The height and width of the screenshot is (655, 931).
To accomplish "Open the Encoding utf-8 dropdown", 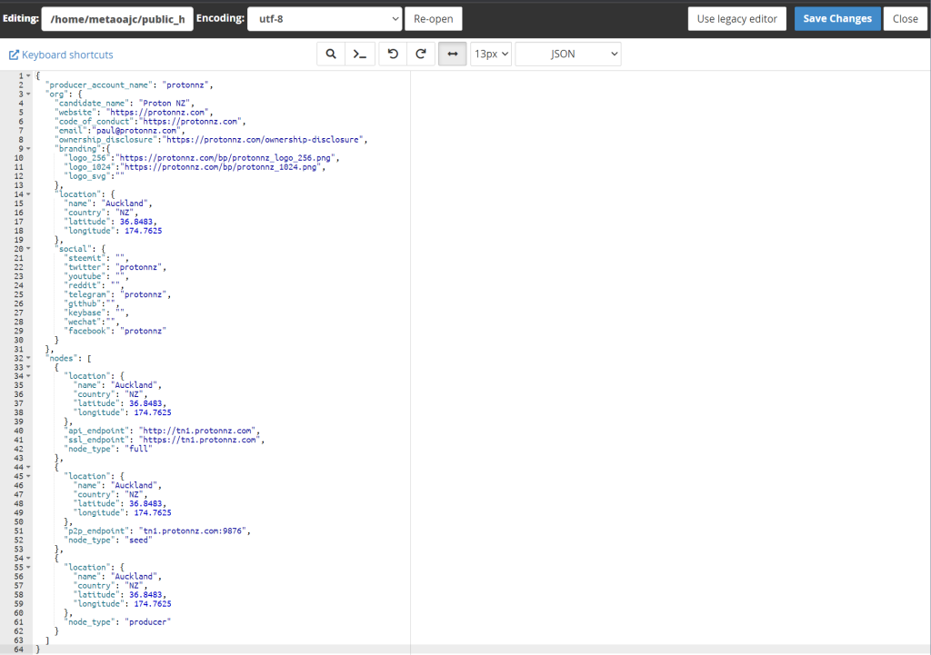I will 325,19.
